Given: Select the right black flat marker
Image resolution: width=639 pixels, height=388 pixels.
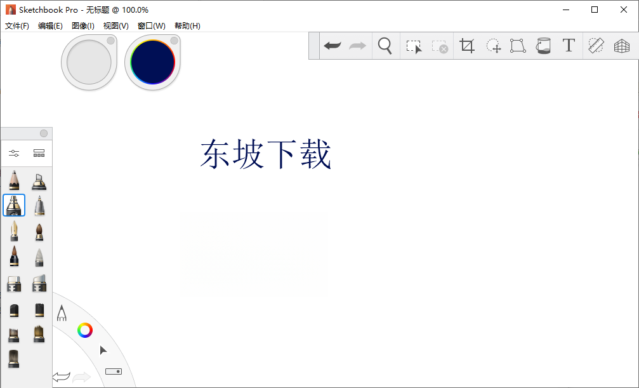Looking at the screenshot, I should 39,310.
